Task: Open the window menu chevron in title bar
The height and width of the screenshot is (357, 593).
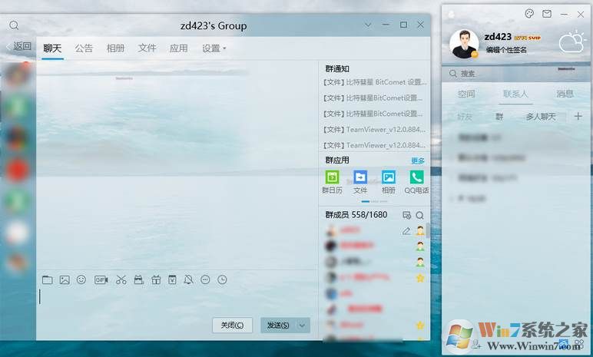Action: click(368, 25)
